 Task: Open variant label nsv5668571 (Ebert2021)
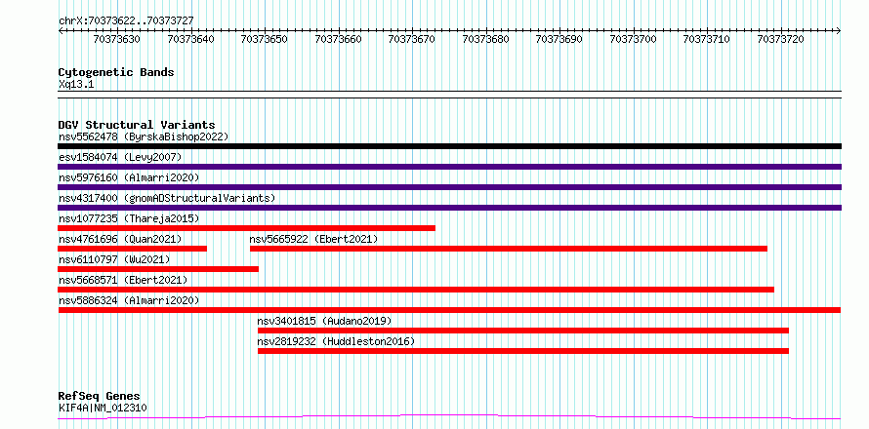click(123, 280)
